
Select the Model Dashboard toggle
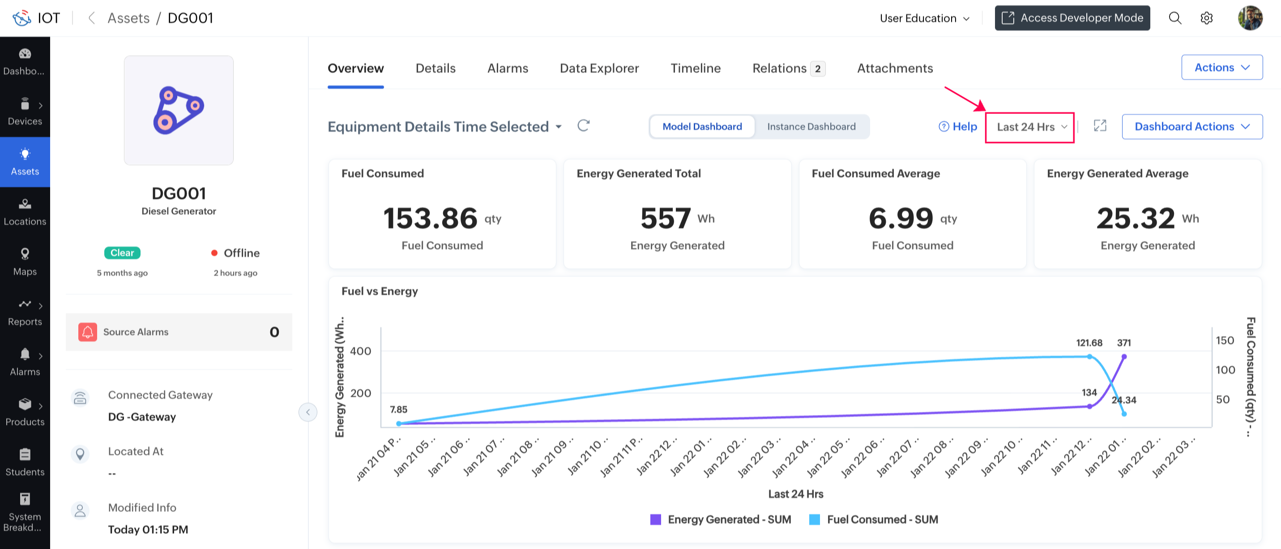click(x=702, y=127)
